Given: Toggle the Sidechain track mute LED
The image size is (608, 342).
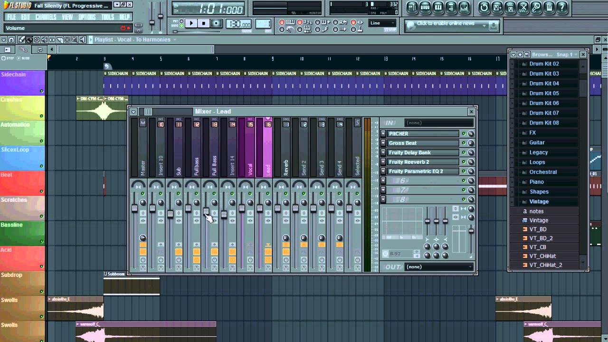Looking at the screenshot, I should tap(42, 91).
